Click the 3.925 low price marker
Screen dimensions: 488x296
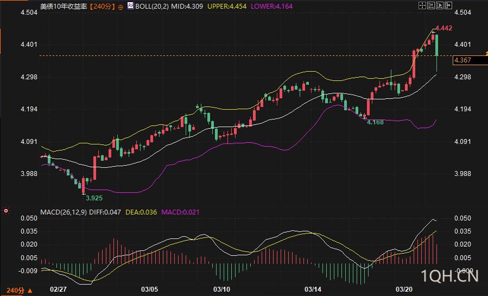94,198
